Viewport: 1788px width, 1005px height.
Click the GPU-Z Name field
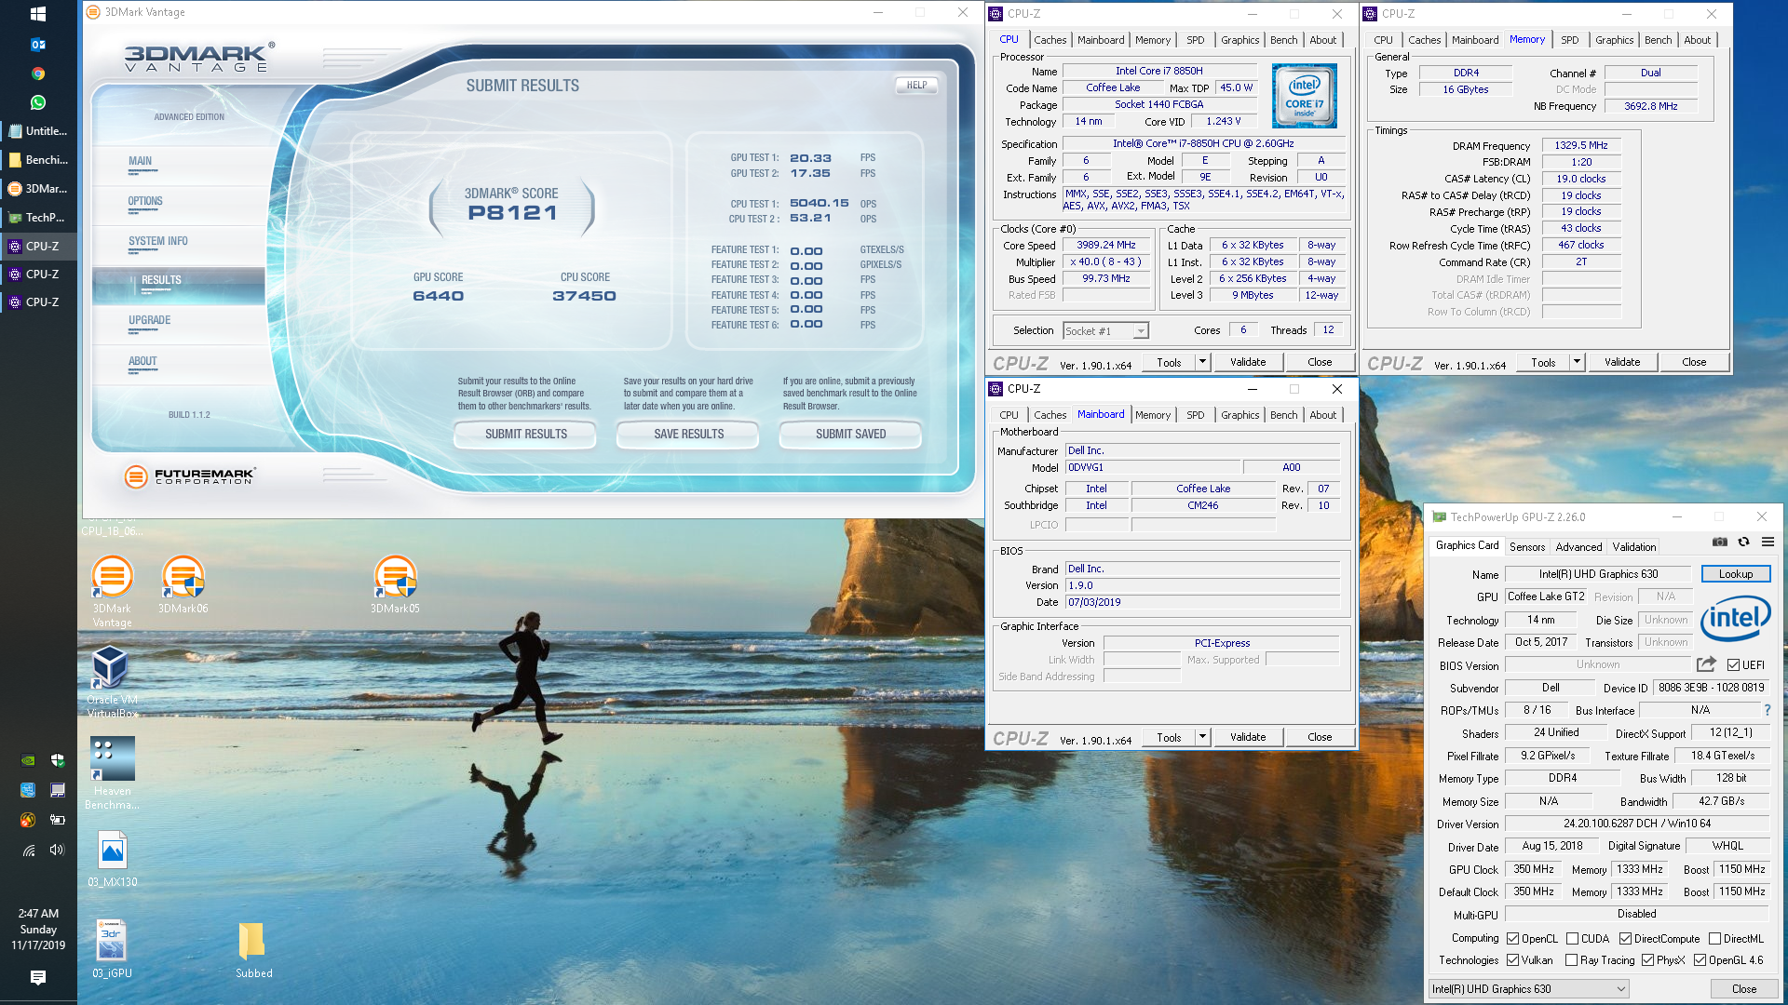pos(1598,574)
